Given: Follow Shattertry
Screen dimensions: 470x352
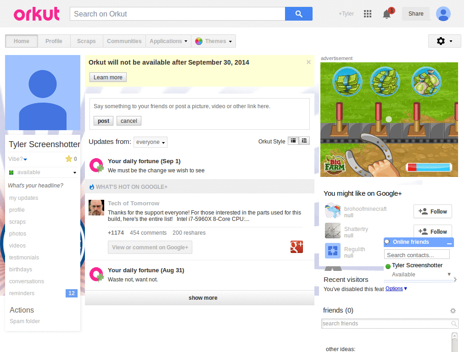Looking at the screenshot, I should (x=432, y=231).
